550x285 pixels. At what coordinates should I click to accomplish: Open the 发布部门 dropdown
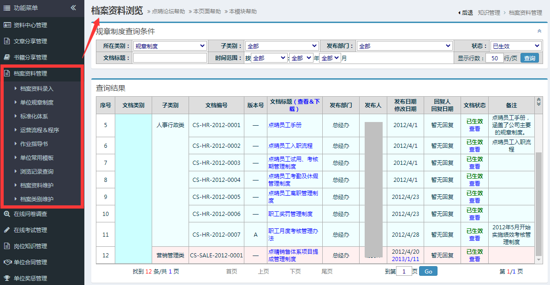(404, 46)
